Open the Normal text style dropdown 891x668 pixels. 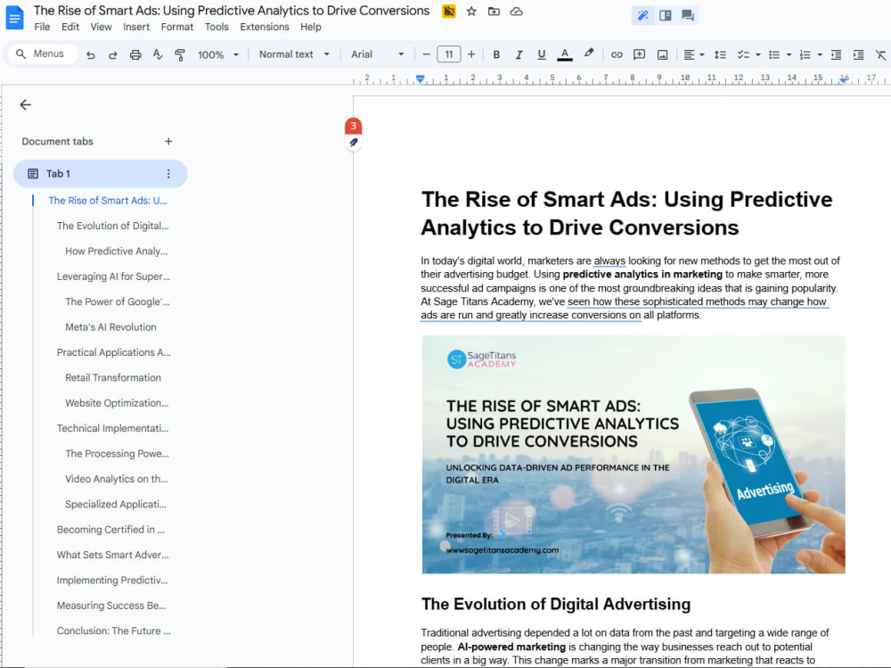click(294, 54)
